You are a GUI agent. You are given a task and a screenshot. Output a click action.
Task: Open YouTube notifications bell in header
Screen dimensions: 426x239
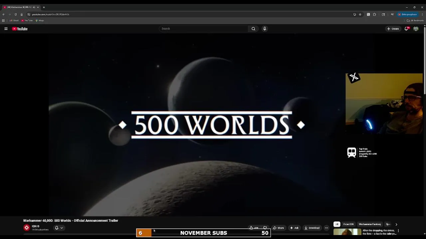click(406, 29)
